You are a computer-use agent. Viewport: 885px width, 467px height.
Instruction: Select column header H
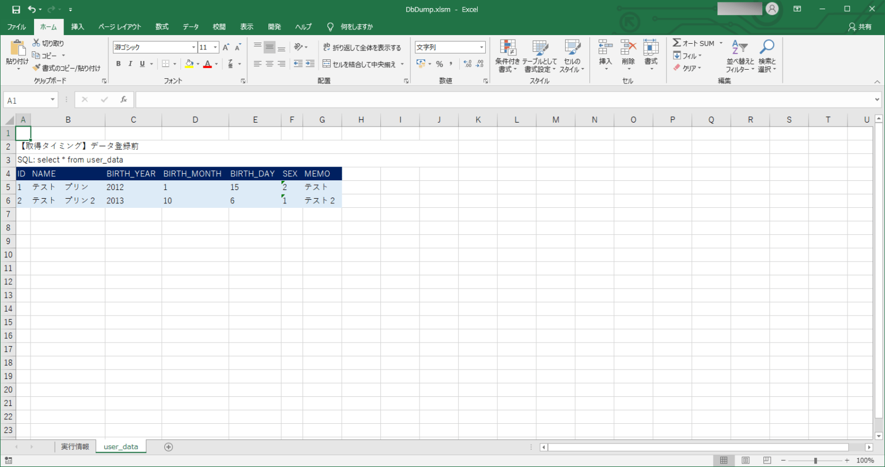pyautogui.click(x=361, y=120)
